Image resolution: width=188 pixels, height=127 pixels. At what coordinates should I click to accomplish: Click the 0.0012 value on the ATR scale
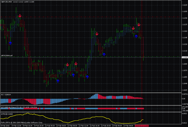point(185,123)
